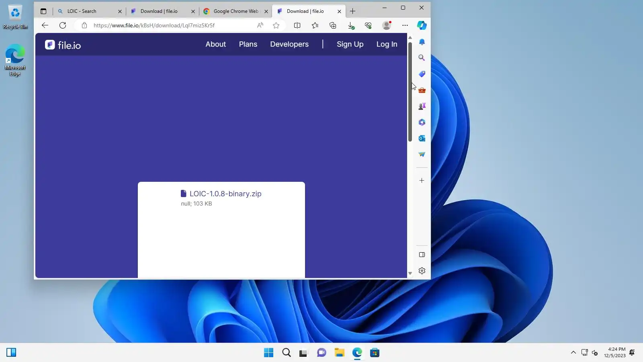Open Microsoft 365 in the sidebar
The width and height of the screenshot is (643, 362).
coord(422,122)
